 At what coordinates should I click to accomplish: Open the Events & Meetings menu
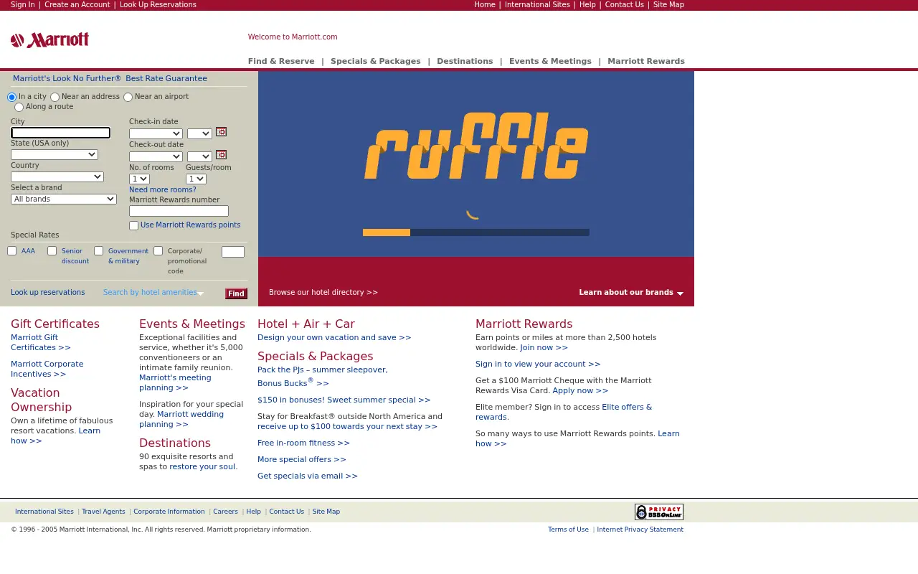pos(550,61)
